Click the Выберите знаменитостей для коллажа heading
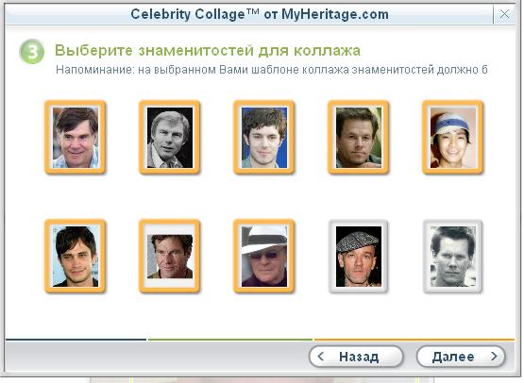The image size is (524, 383). click(208, 50)
